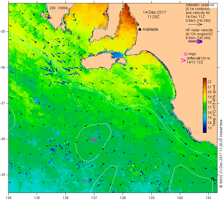Viewport: 223px width, 201px height.
Task: Click the magenta Argo float near 39°S
Action: (84, 180)
